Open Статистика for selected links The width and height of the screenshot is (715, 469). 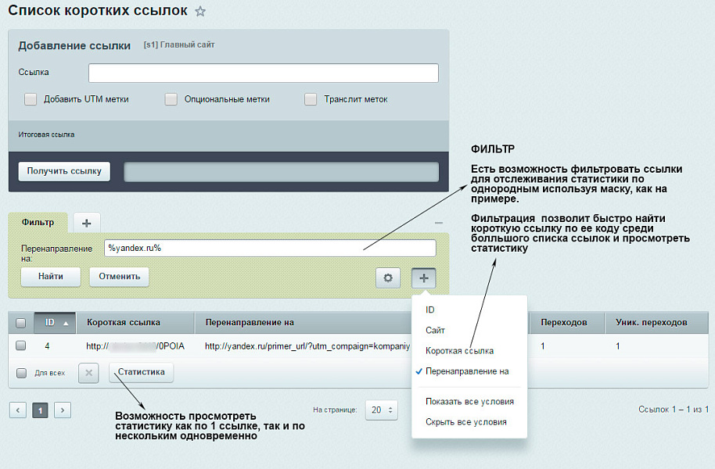pos(141,373)
